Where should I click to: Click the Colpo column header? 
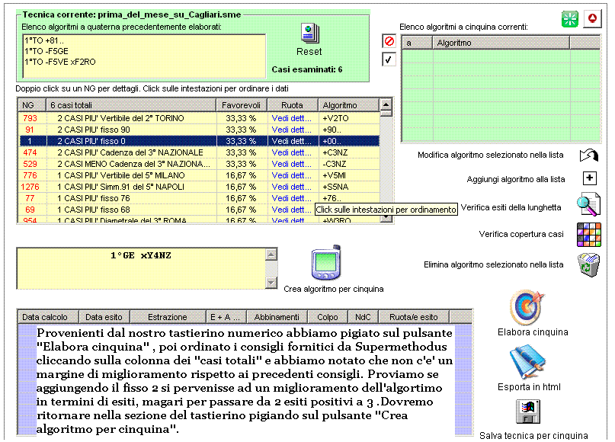coord(328,317)
